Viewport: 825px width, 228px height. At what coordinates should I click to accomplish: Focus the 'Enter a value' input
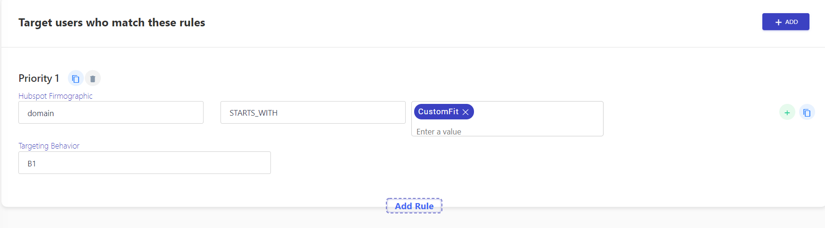(507, 131)
